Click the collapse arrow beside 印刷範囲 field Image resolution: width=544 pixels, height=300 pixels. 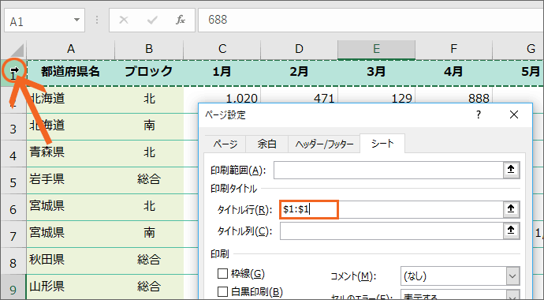click(x=511, y=170)
